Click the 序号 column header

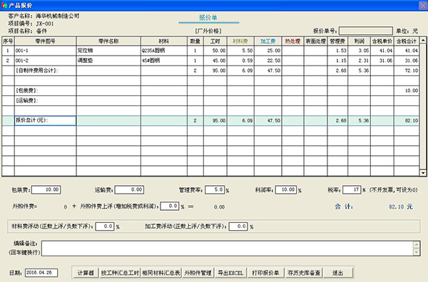pyautogui.click(x=8, y=41)
